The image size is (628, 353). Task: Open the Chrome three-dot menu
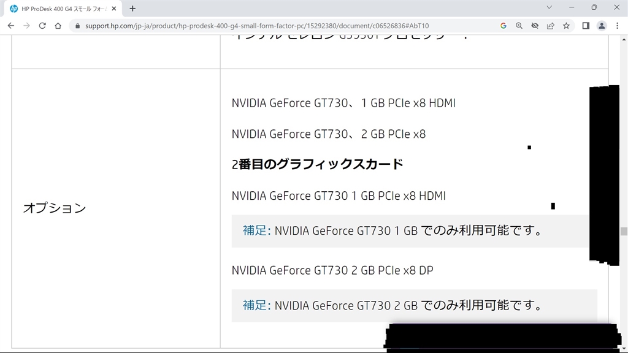coord(617,26)
